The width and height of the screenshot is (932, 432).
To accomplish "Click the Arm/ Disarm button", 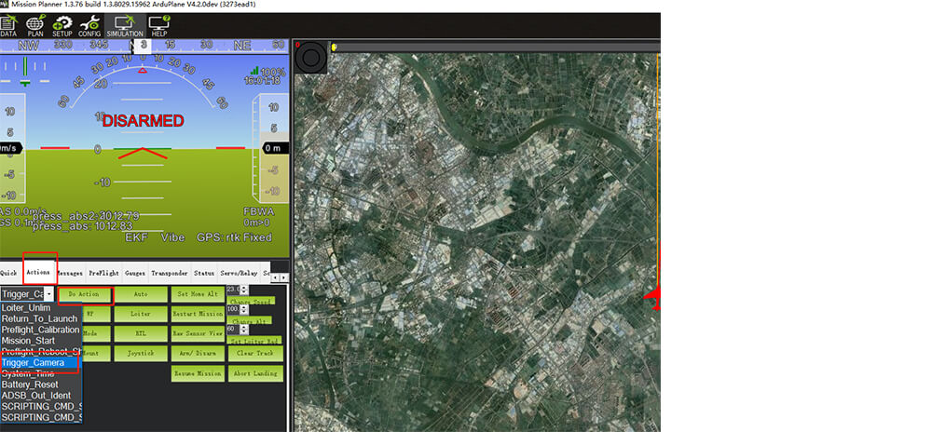I will click(197, 354).
